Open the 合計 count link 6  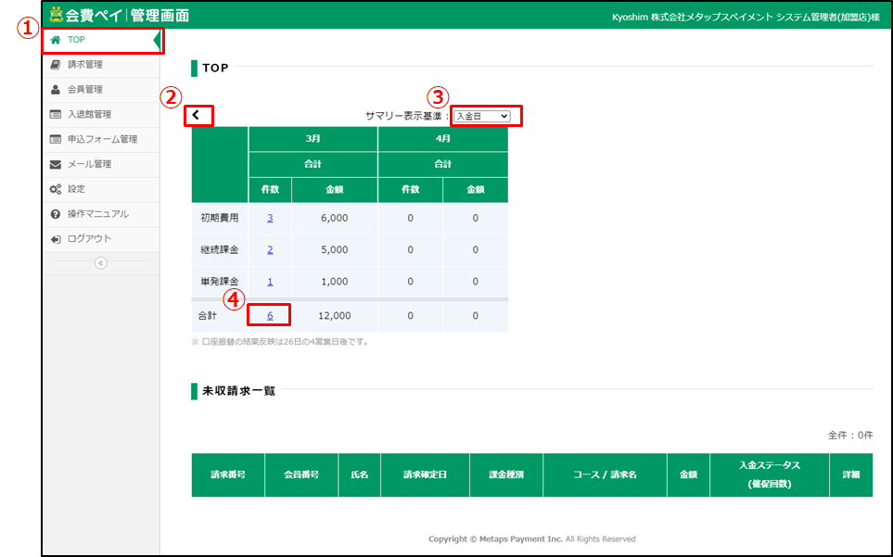click(x=270, y=315)
